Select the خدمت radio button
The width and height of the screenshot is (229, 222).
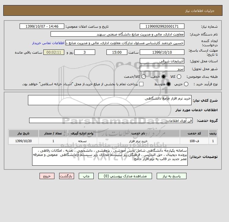(x=164, y=77)
